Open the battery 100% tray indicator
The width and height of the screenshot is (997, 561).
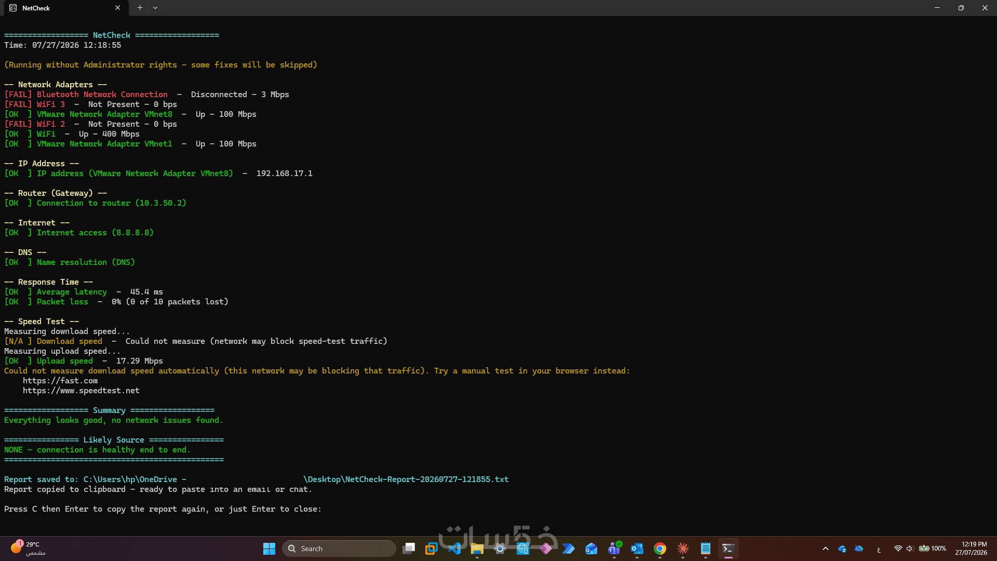(x=933, y=549)
